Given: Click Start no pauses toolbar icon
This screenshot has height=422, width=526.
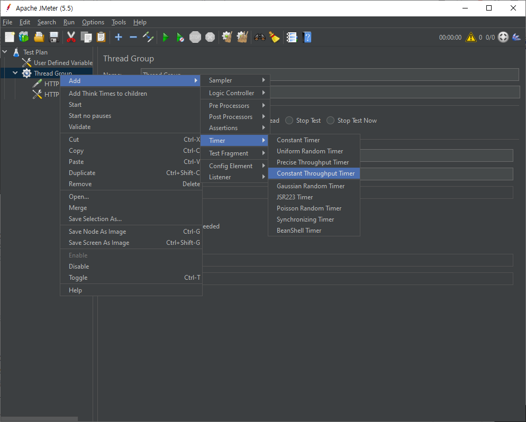Looking at the screenshot, I should pyautogui.click(x=180, y=37).
